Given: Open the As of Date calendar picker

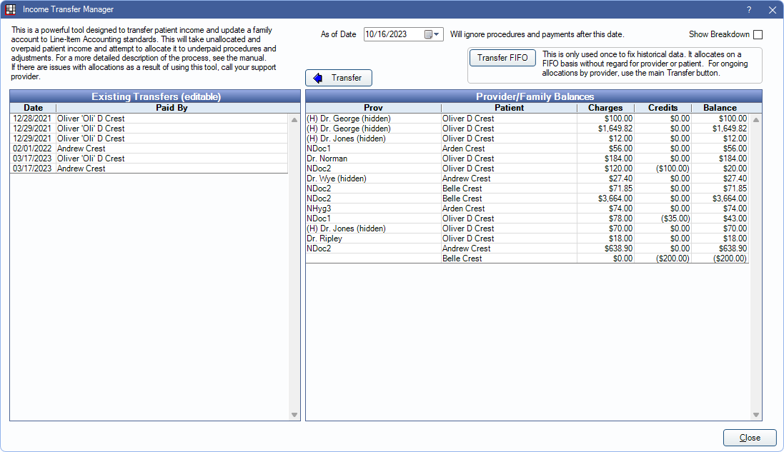Looking at the screenshot, I should (433, 34).
